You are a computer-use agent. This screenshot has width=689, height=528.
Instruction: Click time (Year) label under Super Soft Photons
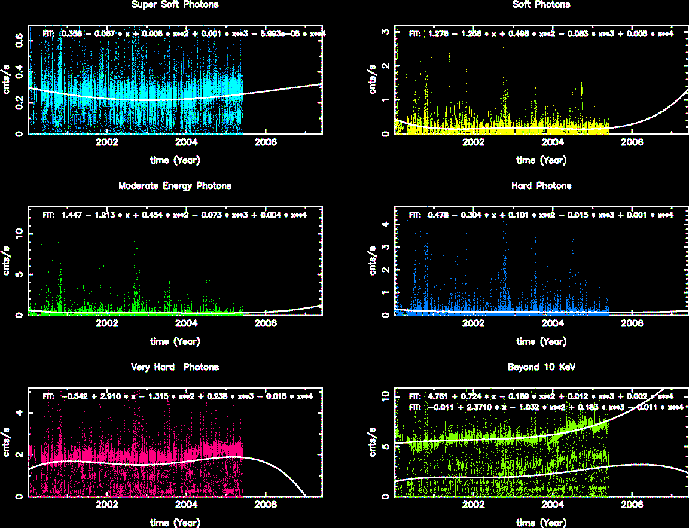(x=175, y=160)
